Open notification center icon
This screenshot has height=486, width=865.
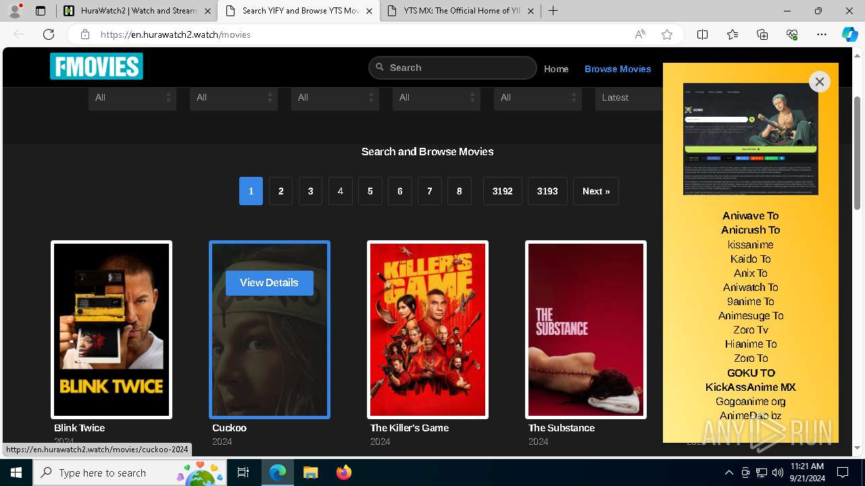[x=843, y=473]
